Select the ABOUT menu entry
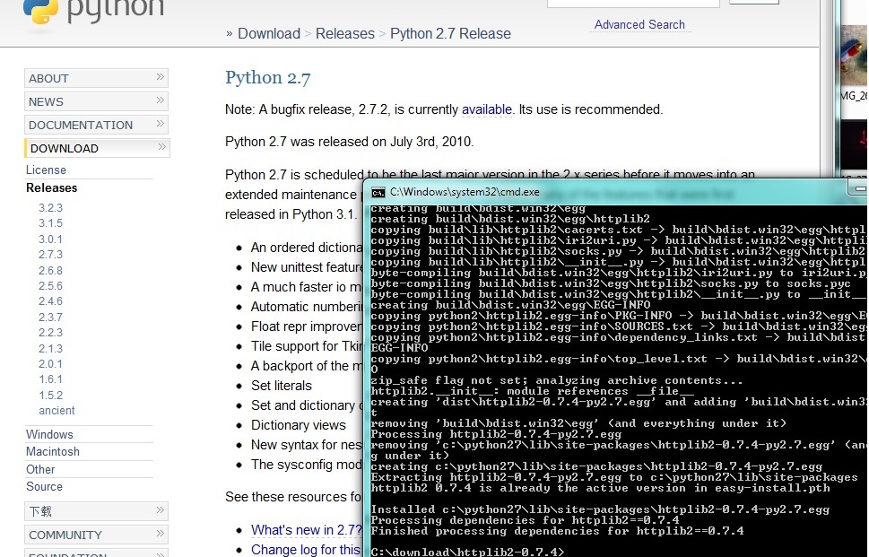Image resolution: width=869 pixels, height=557 pixels. [49, 78]
